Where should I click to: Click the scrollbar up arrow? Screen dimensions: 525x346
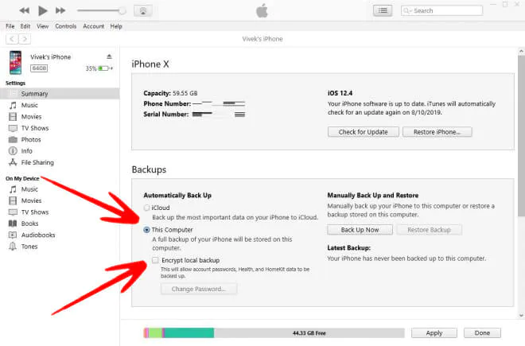click(521, 51)
